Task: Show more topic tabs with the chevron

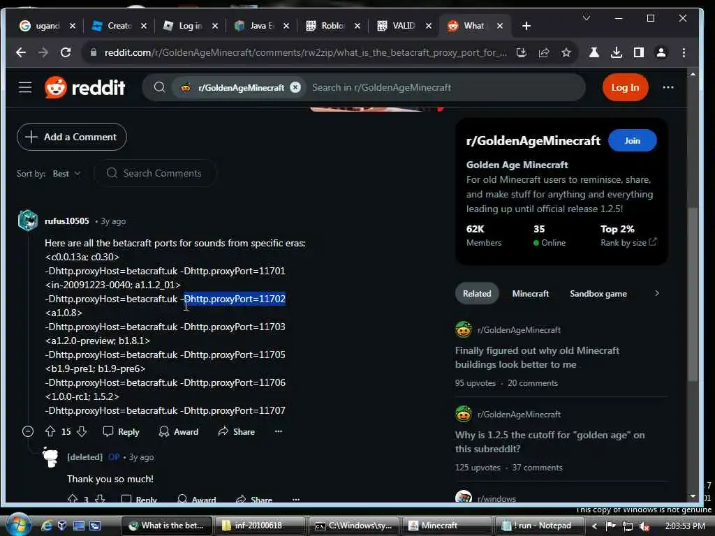Action: tap(656, 294)
